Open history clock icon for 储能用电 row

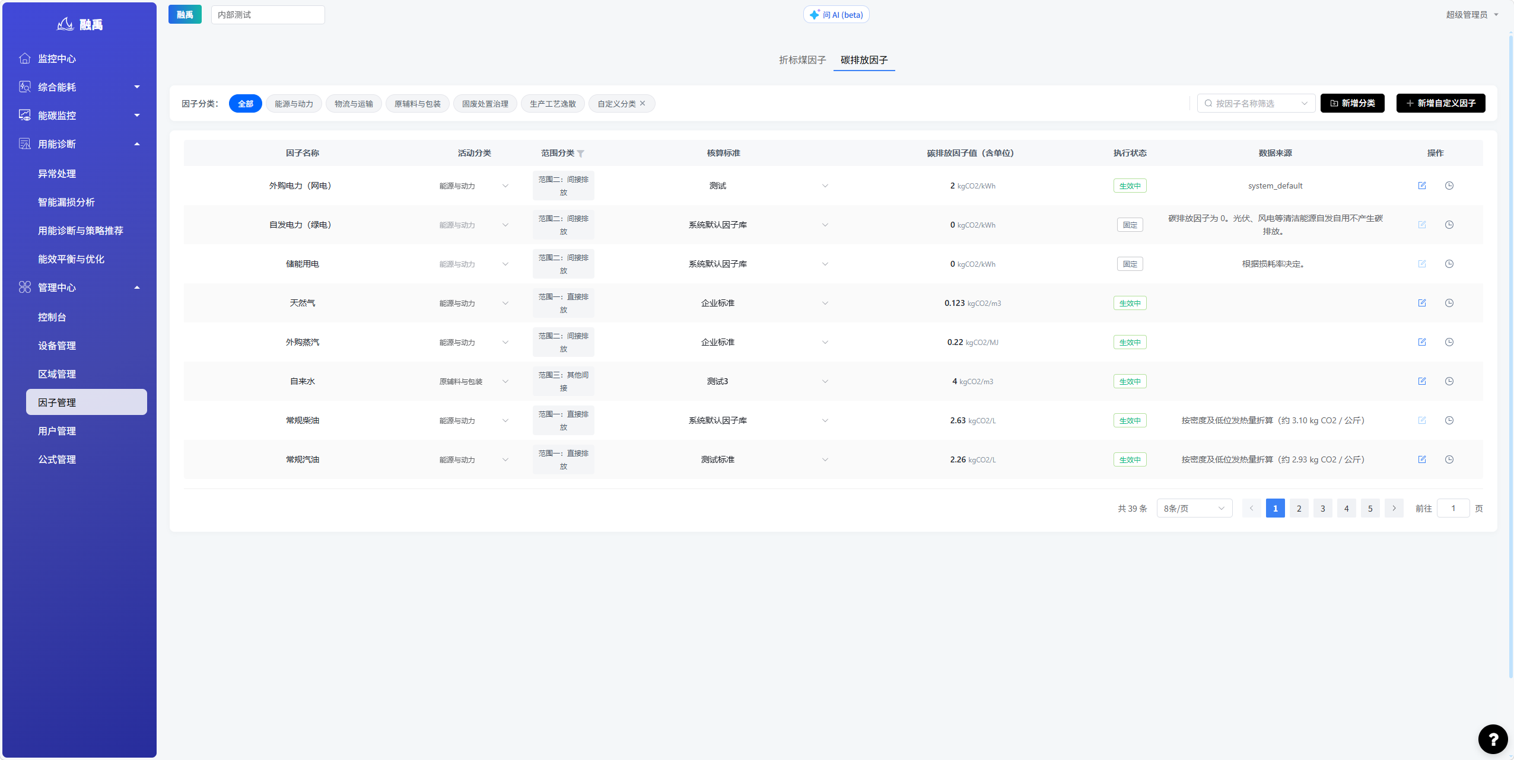pyautogui.click(x=1449, y=264)
